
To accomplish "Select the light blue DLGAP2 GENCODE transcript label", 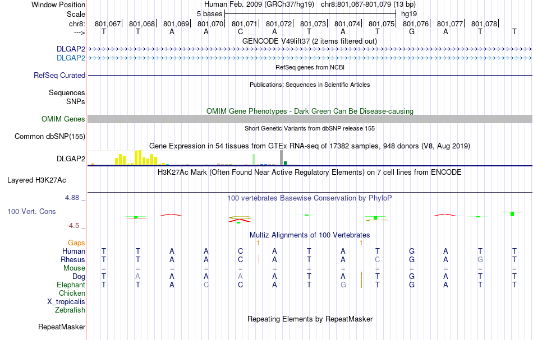I will pos(71,58).
